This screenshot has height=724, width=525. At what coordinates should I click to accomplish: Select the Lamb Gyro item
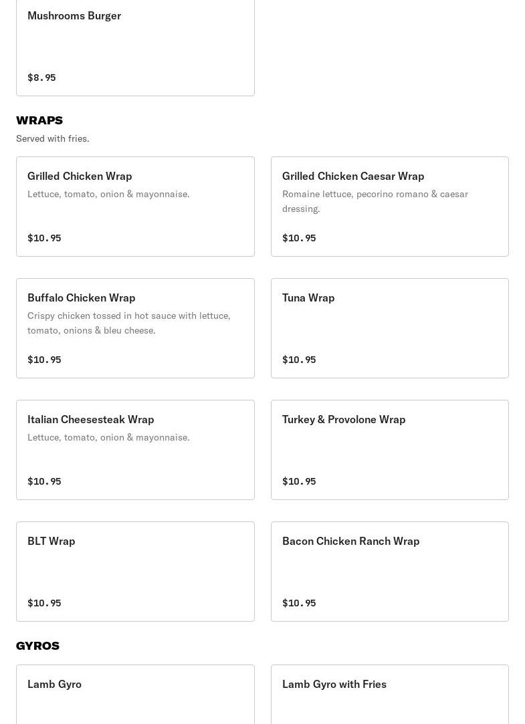[x=135, y=694]
